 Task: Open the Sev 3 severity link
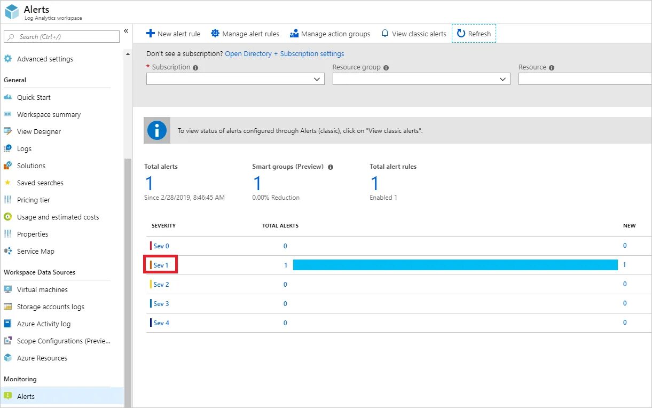pos(161,303)
